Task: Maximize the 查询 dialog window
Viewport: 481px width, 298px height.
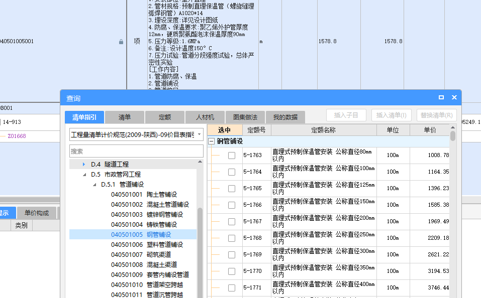Action: point(441,97)
